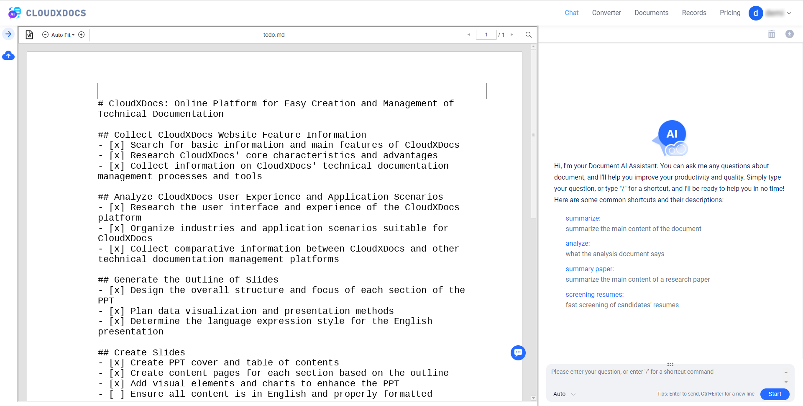Click the Start button

pyautogui.click(x=775, y=394)
